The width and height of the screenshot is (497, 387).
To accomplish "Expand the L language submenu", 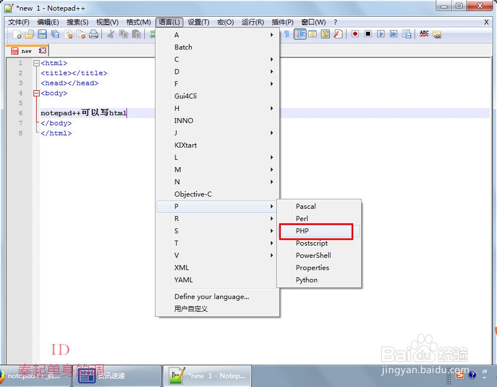I will pos(218,158).
